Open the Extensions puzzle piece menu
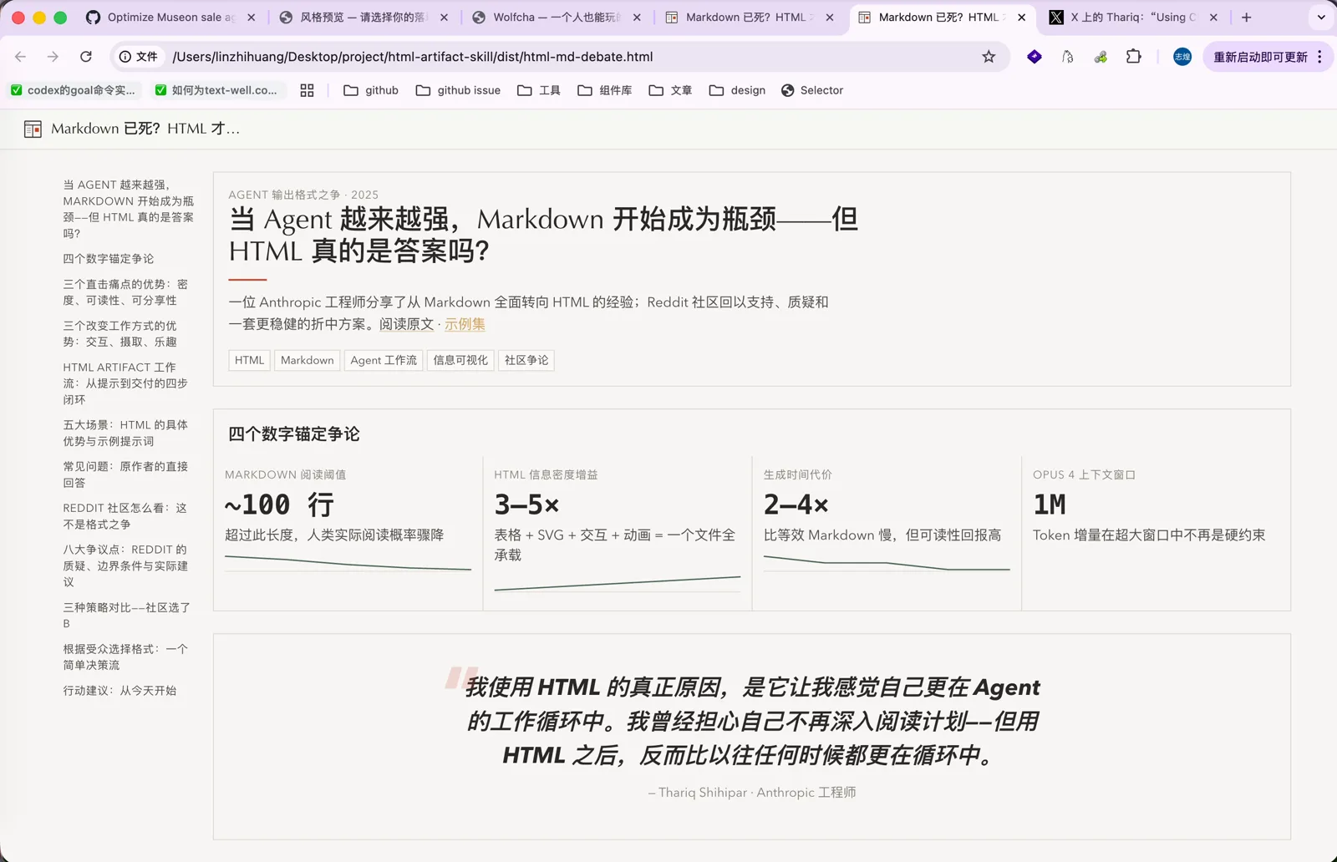 1134,57
